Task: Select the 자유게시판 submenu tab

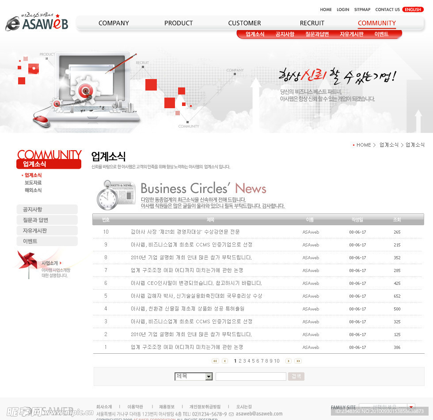Action: point(351,34)
